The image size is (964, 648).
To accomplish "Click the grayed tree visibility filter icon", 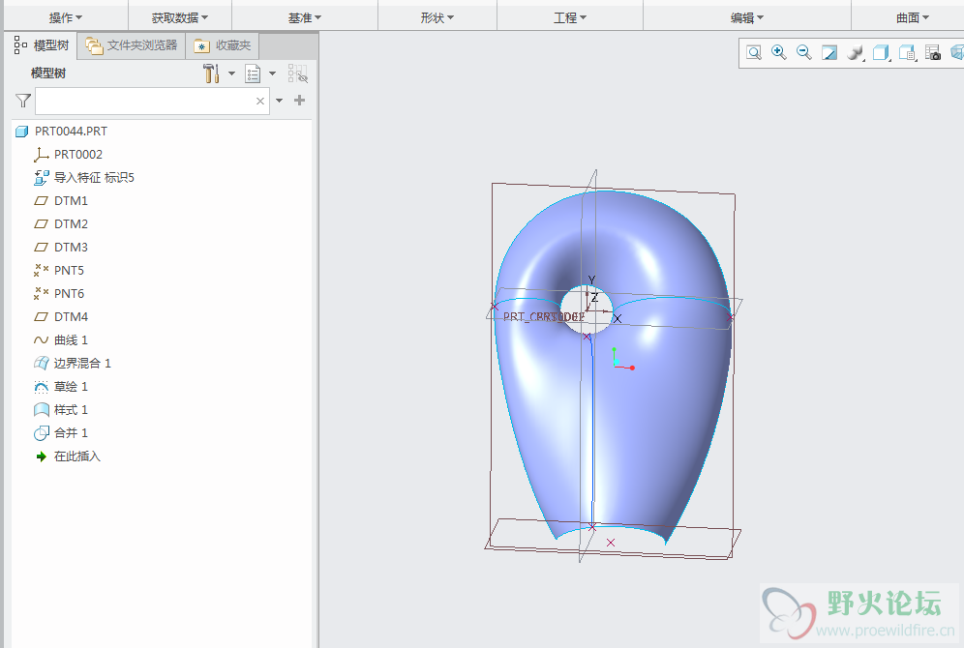I will (x=297, y=74).
